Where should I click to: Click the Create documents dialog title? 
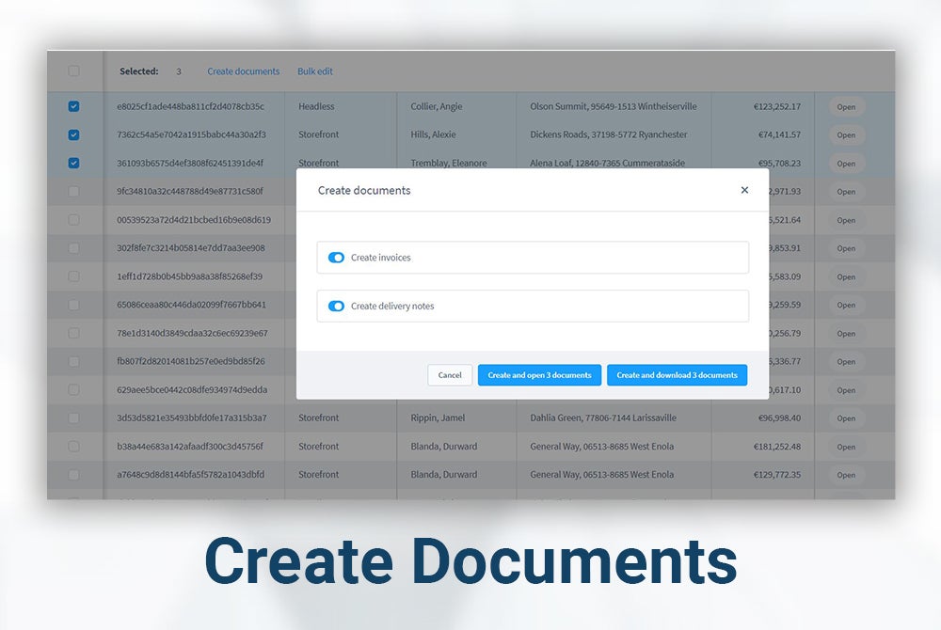(364, 190)
